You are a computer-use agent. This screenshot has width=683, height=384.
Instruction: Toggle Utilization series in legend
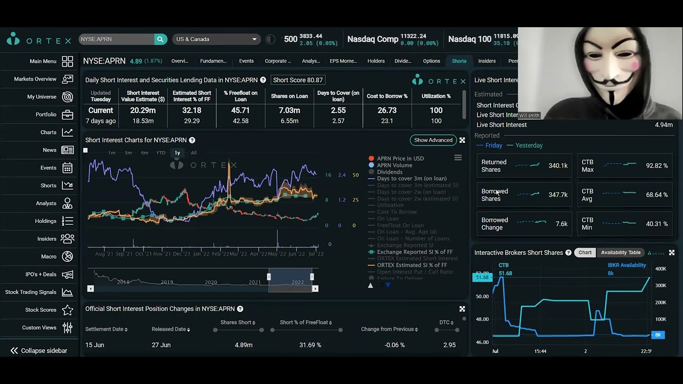point(386,205)
